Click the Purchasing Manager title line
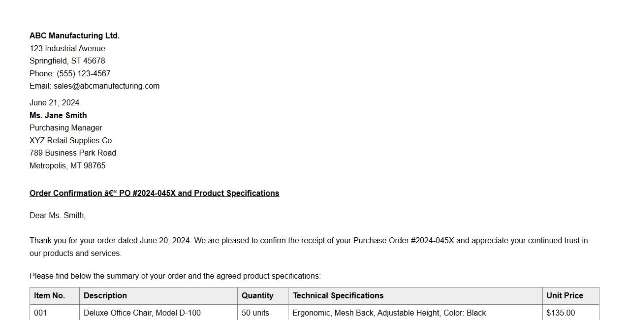 (65, 128)
